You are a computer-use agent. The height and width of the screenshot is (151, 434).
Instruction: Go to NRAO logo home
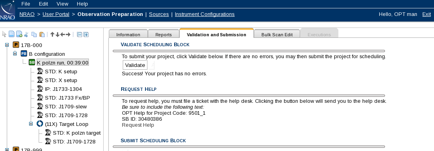pos(8,10)
